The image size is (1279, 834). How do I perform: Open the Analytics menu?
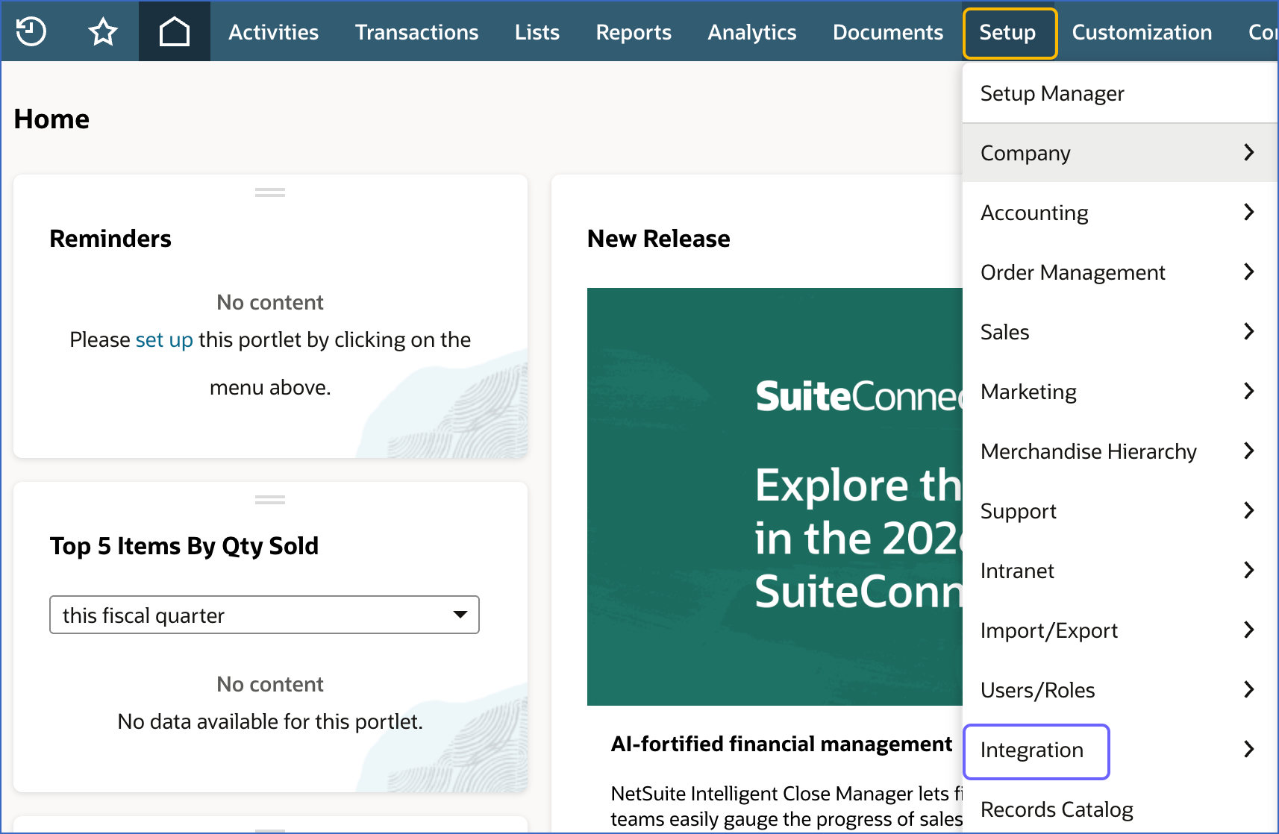pyautogui.click(x=752, y=32)
